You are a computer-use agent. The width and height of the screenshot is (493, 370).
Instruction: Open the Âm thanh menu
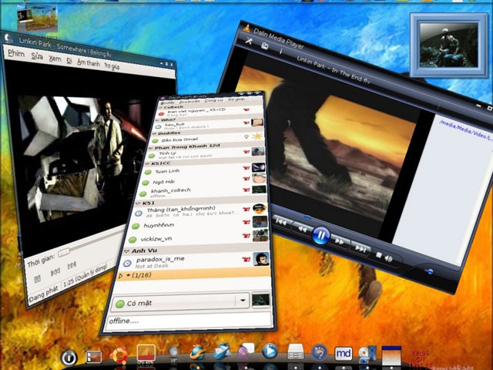point(88,63)
